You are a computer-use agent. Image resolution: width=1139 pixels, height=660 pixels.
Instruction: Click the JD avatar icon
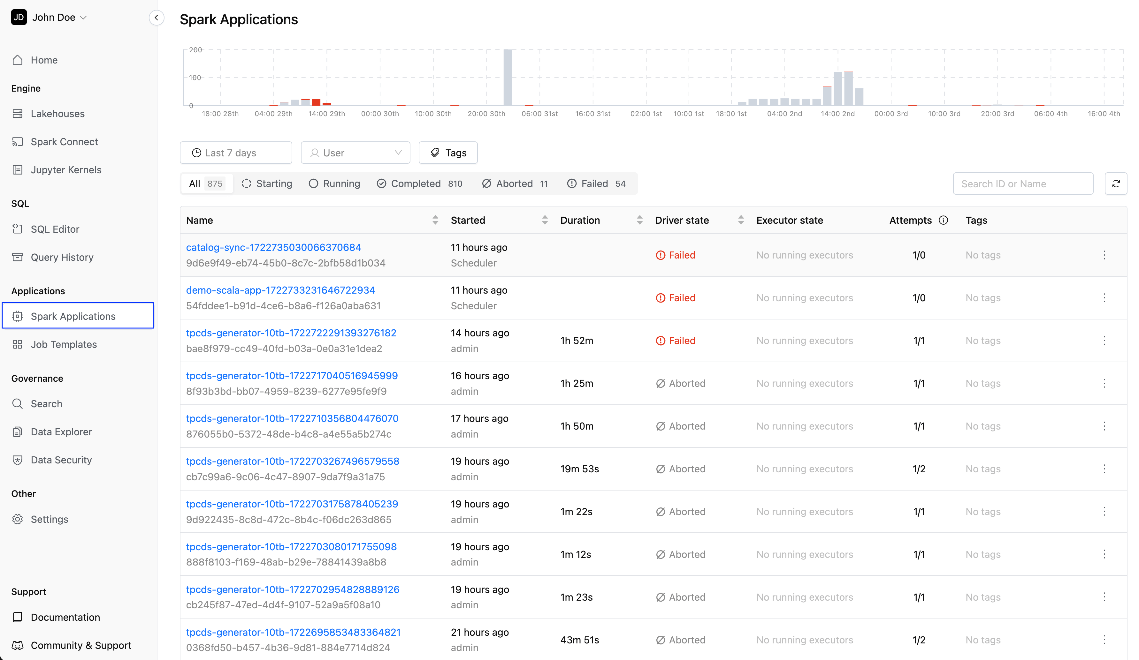tap(19, 17)
